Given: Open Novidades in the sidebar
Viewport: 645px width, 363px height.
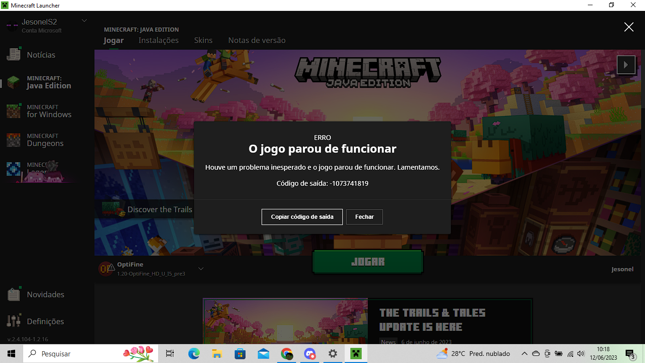Looking at the screenshot, I should click(x=45, y=294).
